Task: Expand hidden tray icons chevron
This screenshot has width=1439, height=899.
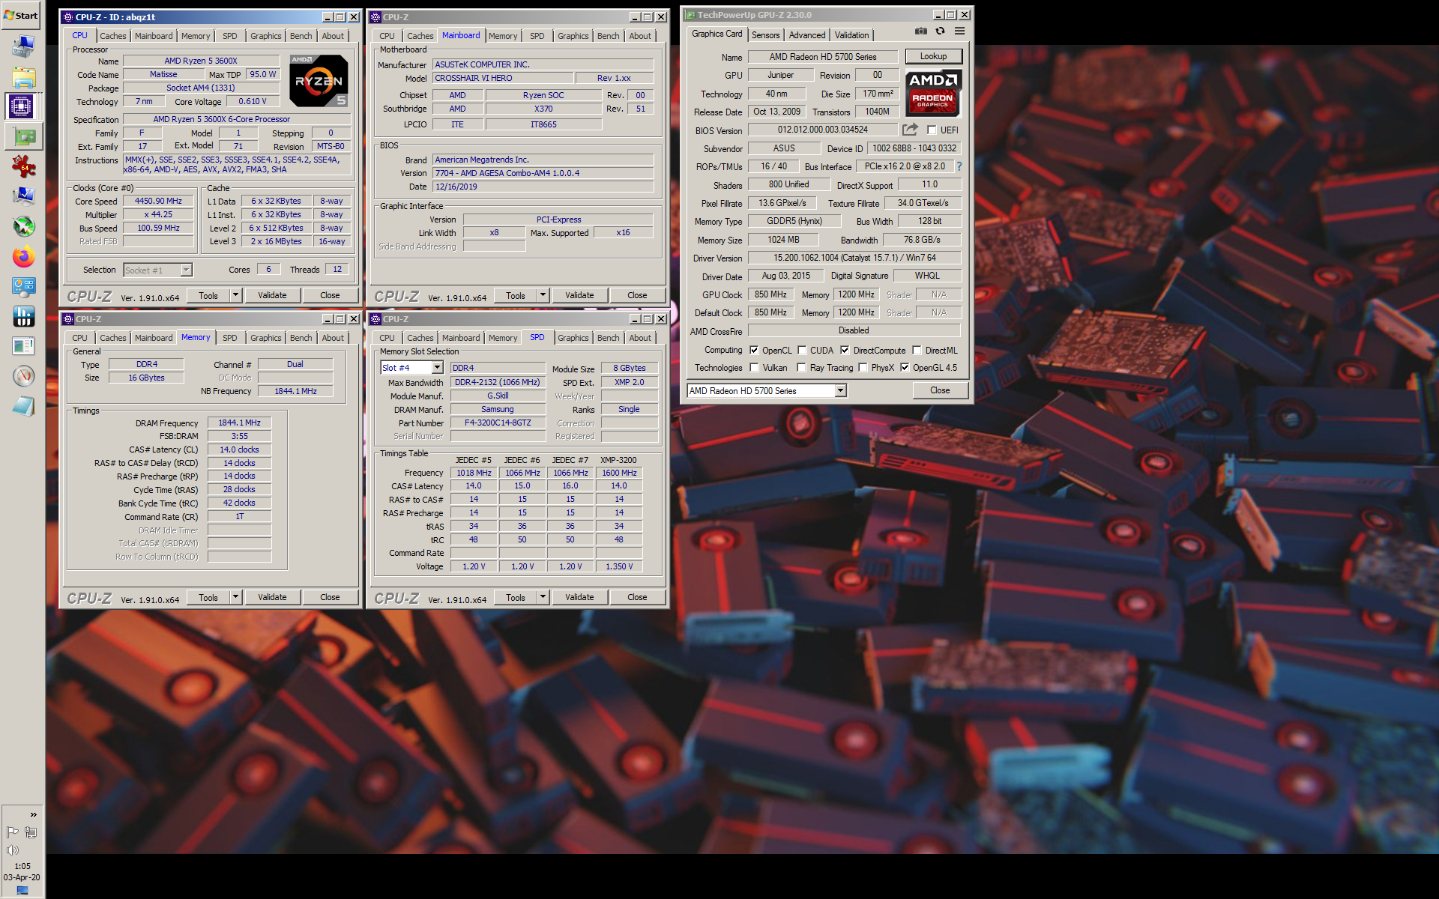Action: point(33,814)
